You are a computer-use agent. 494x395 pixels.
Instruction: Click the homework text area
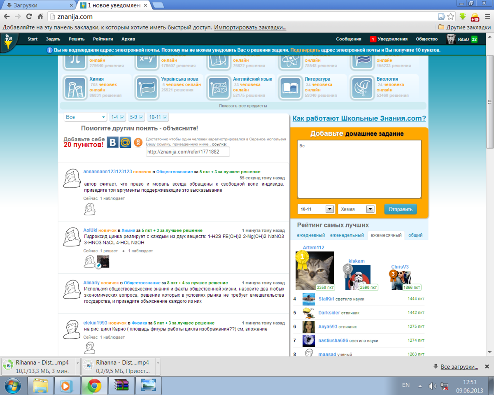(359, 169)
